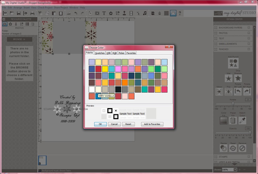Toggle the grid display toolbar button
The width and height of the screenshot is (258, 174).
(166, 13)
